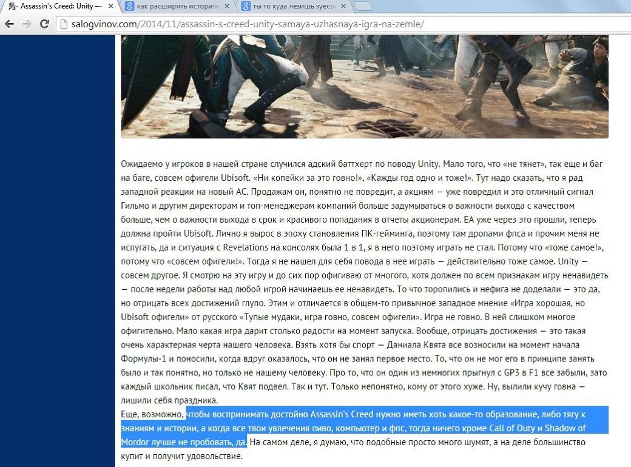Click the phrase 'Даниала Квята' in article
631x467 pixels.
(417, 344)
